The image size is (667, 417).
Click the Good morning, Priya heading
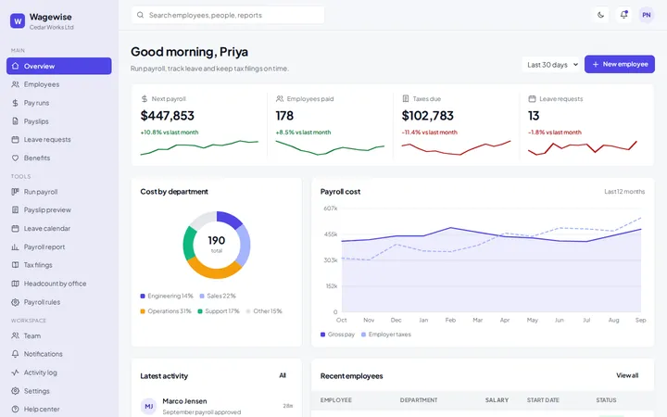(x=189, y=52)
